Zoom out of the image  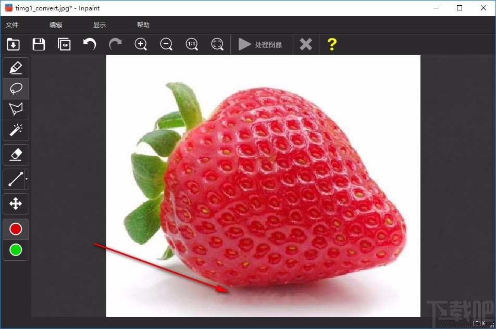coord(166,44)
